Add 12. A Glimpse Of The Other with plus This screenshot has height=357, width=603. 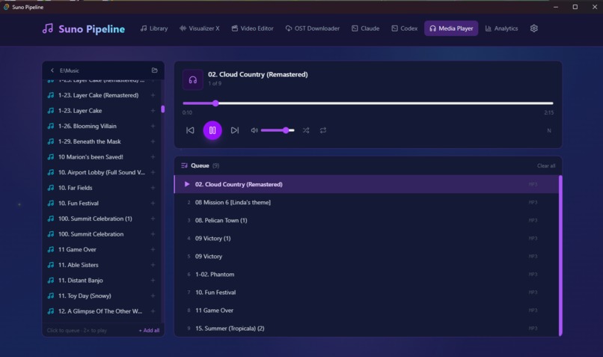[153, 311]
